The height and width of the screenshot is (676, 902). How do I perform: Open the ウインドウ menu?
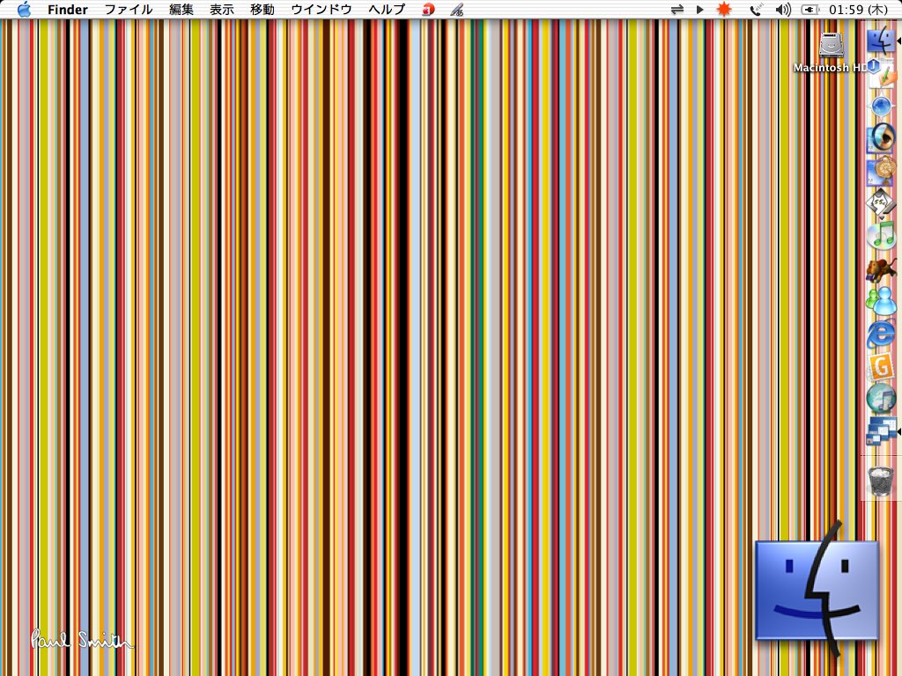[321, 9]
